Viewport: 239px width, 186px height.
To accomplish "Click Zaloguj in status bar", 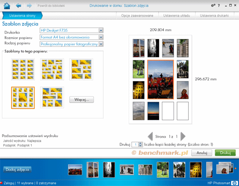I will tap(9, 183).
